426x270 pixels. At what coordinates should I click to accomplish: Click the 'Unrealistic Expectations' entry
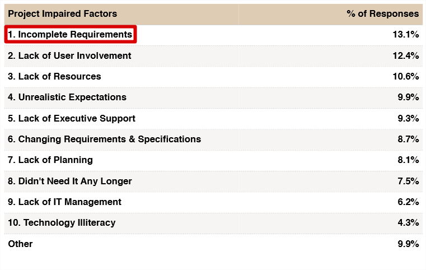coord(67,97)
